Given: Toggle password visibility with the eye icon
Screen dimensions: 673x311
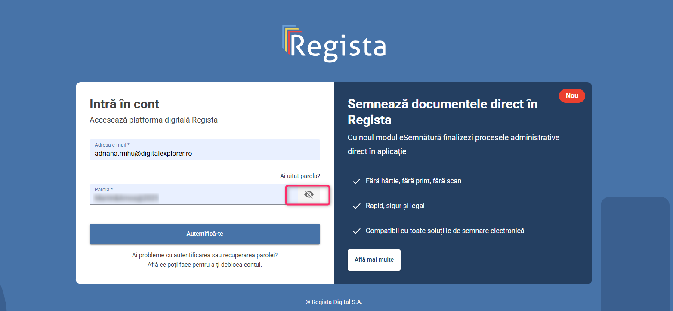Looking at the screenshot, I should [x=309, y=195].
